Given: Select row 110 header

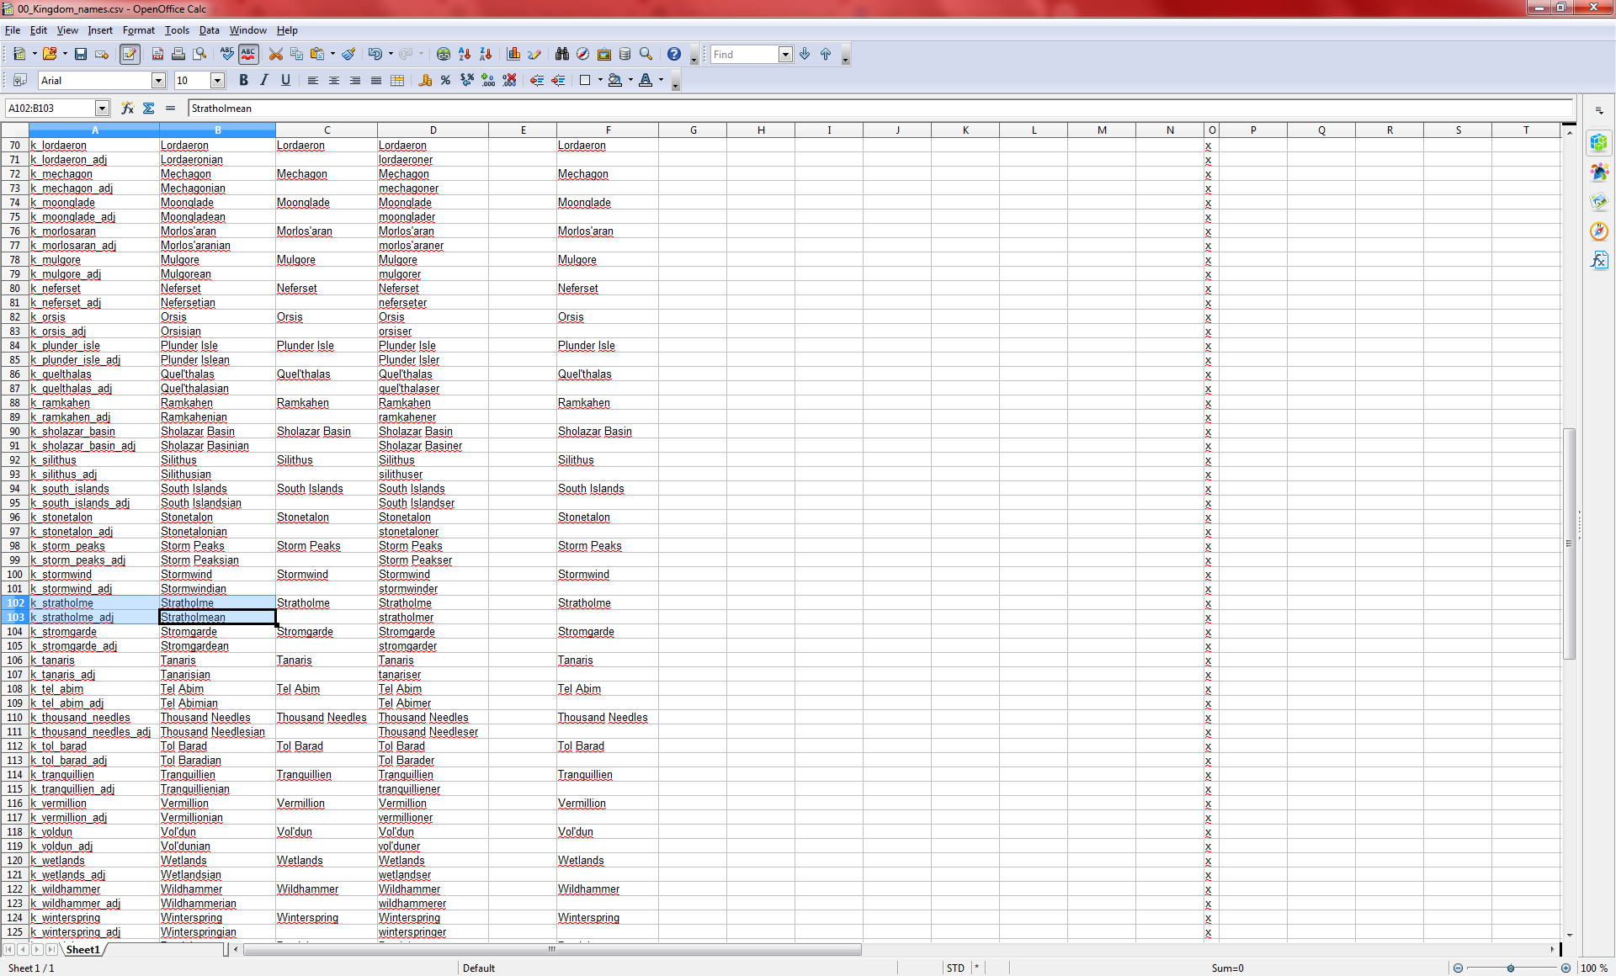Looking at the screenshot, I should coord(14,718).
